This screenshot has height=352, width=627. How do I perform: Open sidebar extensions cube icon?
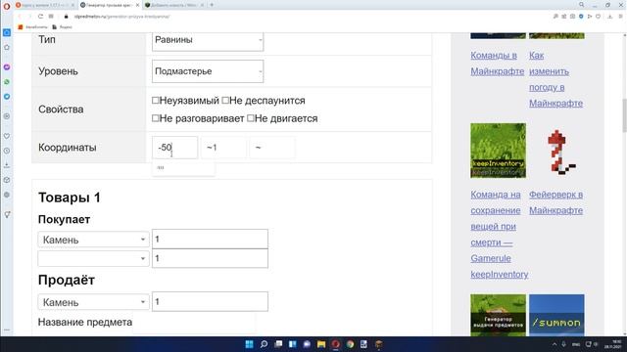pos(7,180)
